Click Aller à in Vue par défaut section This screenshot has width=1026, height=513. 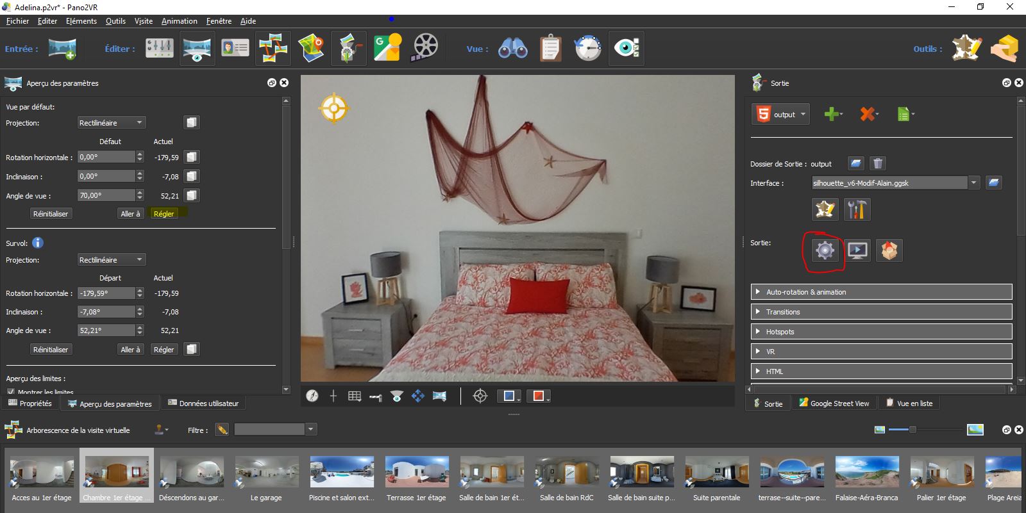pos(130,213)
